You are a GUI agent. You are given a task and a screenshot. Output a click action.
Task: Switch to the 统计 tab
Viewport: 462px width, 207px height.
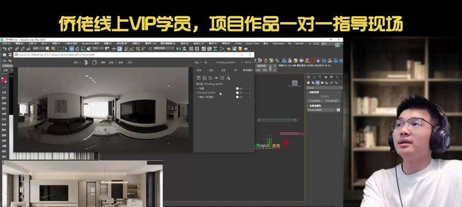(x=211, y=71)
